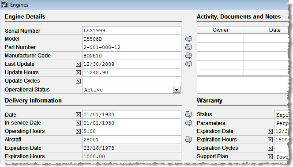Toggle the Operating Hours checkbox
The height and width of the screenshot is (167, 293).
click(78, 132)
